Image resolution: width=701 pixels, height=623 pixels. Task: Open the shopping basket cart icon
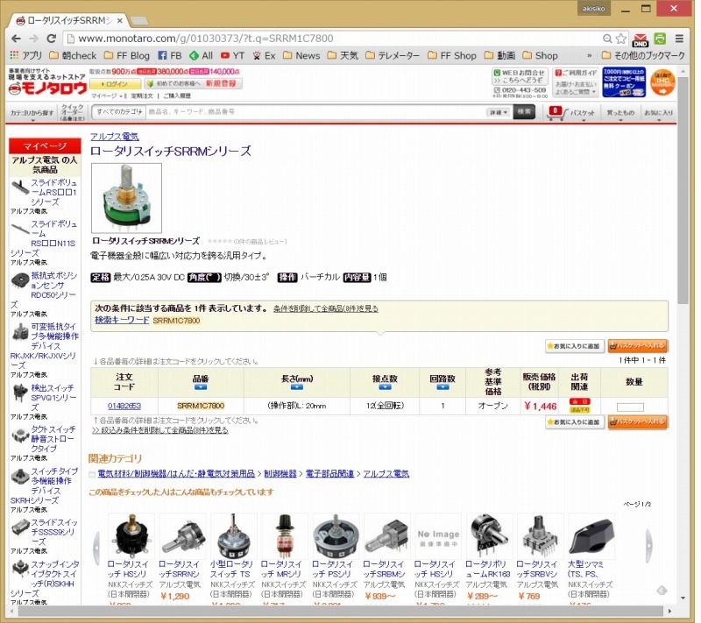pos(556,113)
